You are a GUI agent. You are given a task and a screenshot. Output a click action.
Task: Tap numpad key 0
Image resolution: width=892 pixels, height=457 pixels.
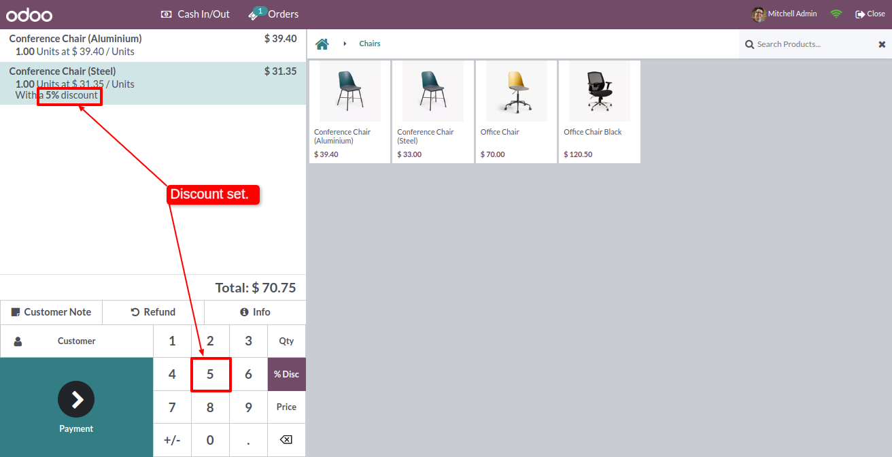(x=210, y=440)
